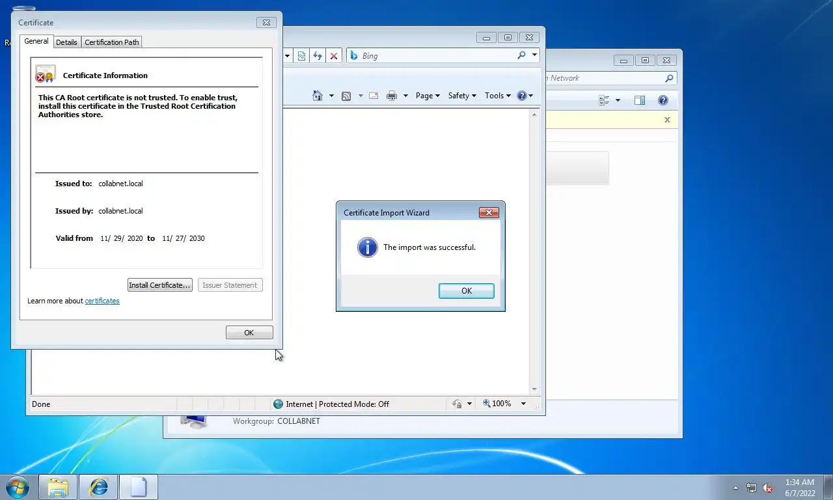Switch to the General tab

[36, 41]
